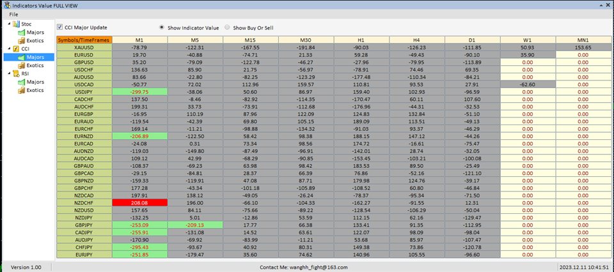This screenshot has height=272, width=614.
Task: Click the Contact Me email in status bar
Action: coord(303,268)
